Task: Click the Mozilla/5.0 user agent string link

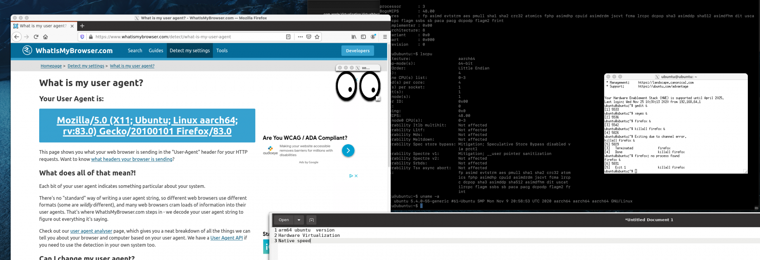Action: coord(147,126)
